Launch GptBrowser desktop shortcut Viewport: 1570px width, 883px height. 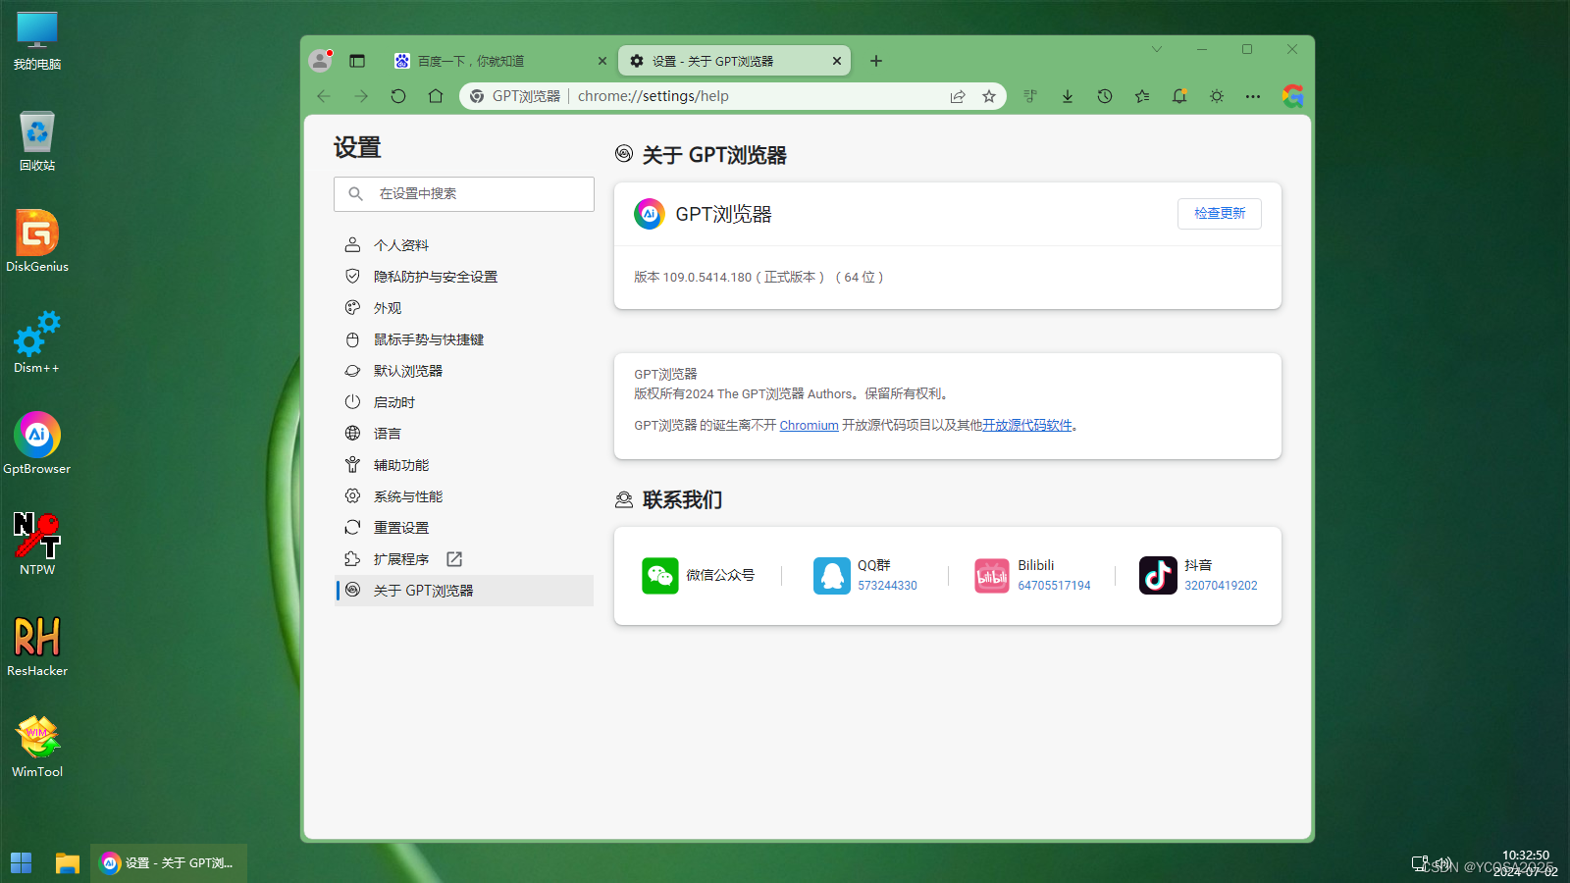pyautogui.click(x=37, y=443)
